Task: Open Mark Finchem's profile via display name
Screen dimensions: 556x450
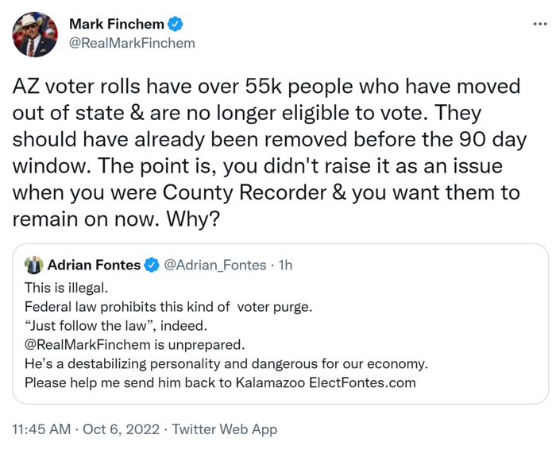Action: click(114, 25)
